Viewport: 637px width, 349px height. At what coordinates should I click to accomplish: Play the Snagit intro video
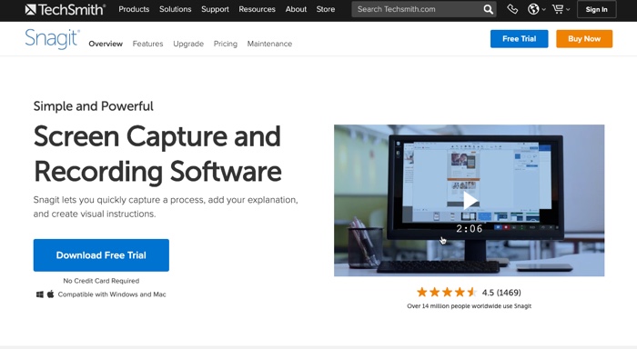(x=470, y=201)
